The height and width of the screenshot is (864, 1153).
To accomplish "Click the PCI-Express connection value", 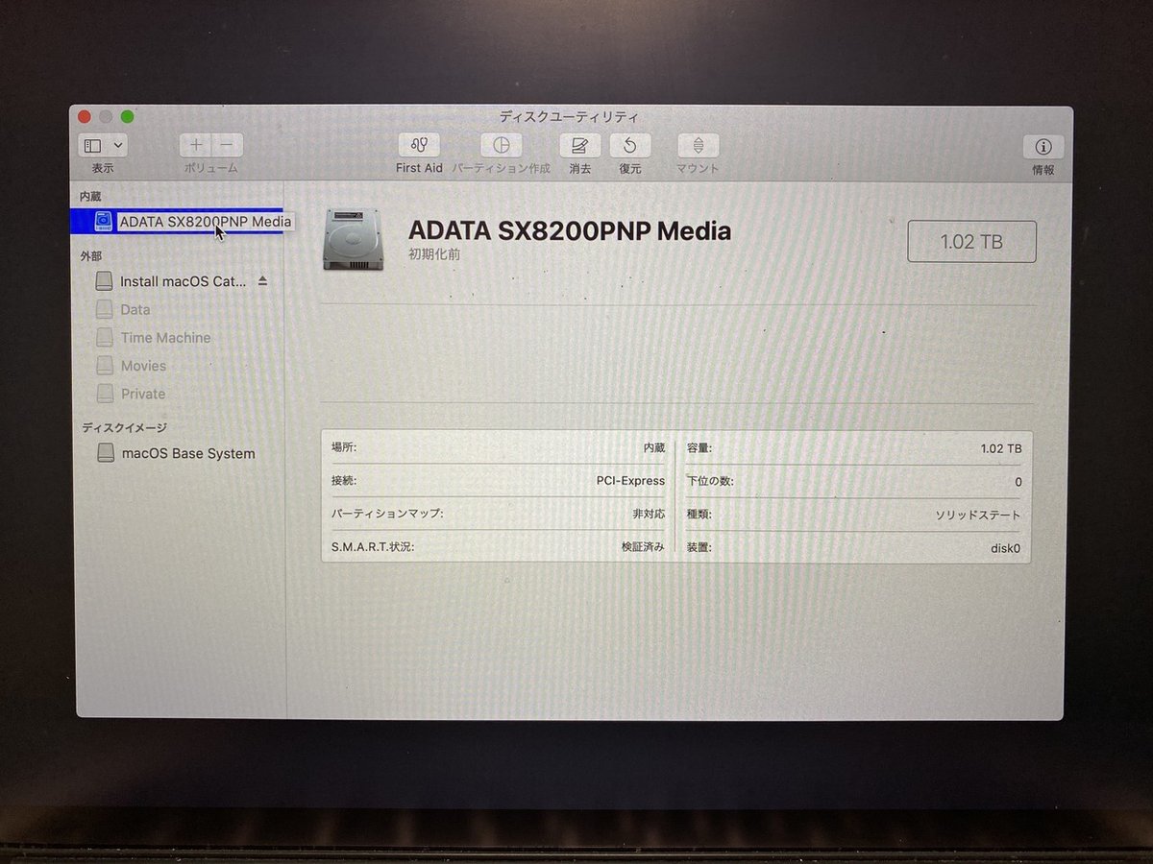I will pyautogui.click(x=630, y=481).
